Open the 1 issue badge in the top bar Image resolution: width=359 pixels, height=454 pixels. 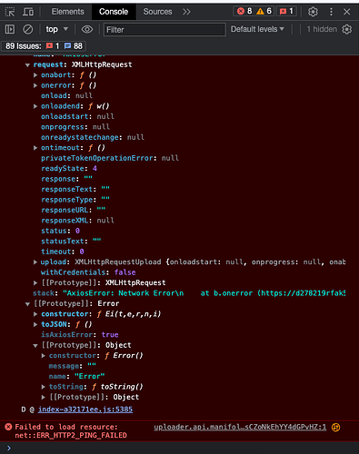coord(286,11)
